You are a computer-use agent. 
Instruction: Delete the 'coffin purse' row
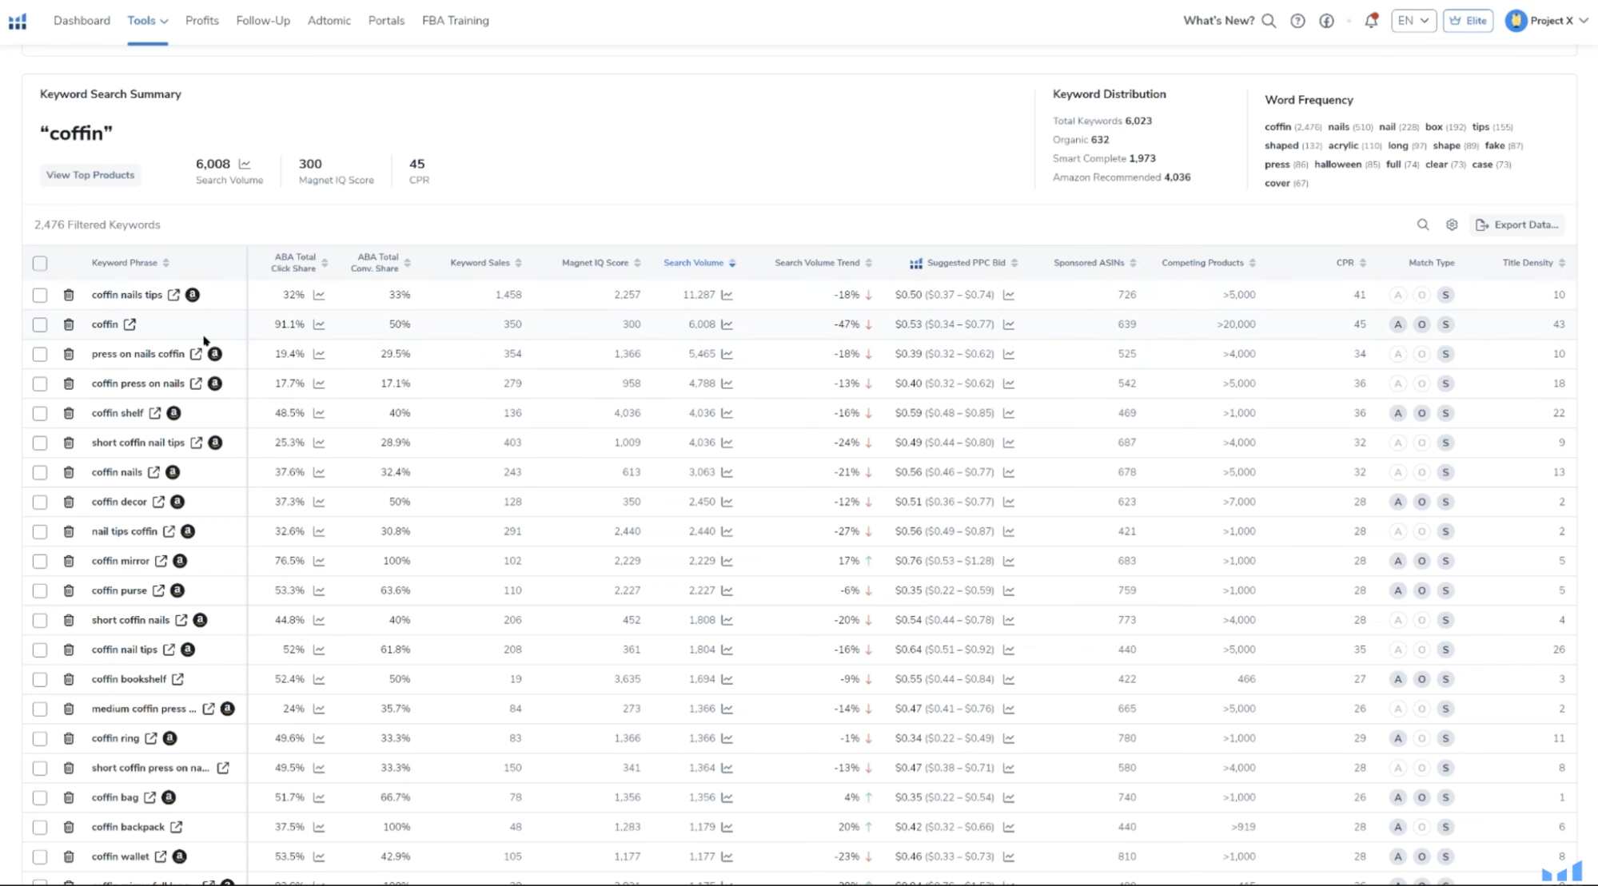coord(69,590)
